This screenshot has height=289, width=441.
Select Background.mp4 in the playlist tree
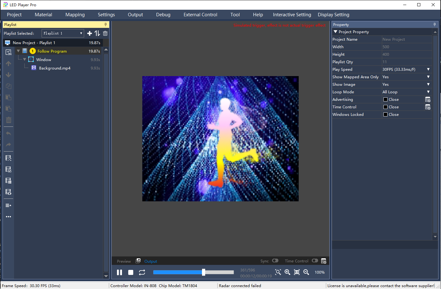55,68
